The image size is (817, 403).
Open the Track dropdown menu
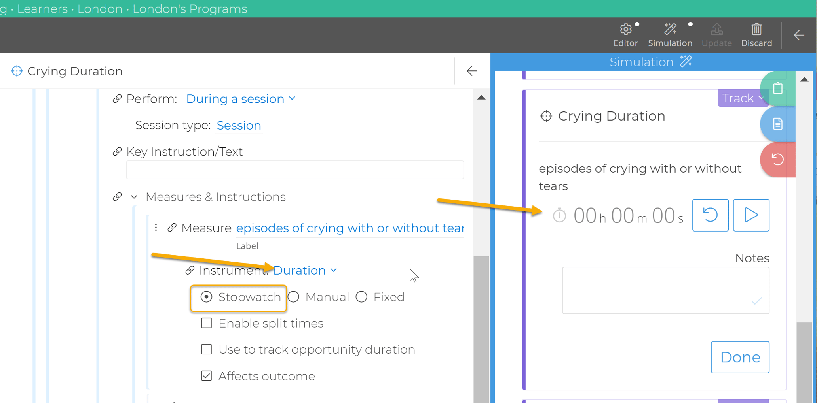[x=743, y=98]
